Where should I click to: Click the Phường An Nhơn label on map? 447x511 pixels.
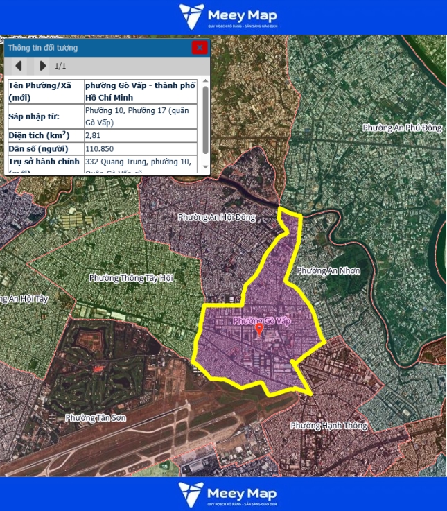tap(328, 270)
